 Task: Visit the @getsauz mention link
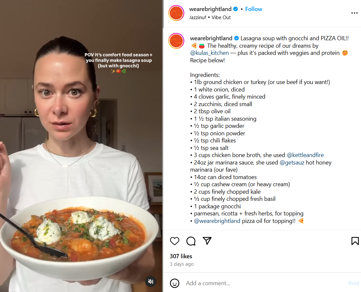click(292, 163)
